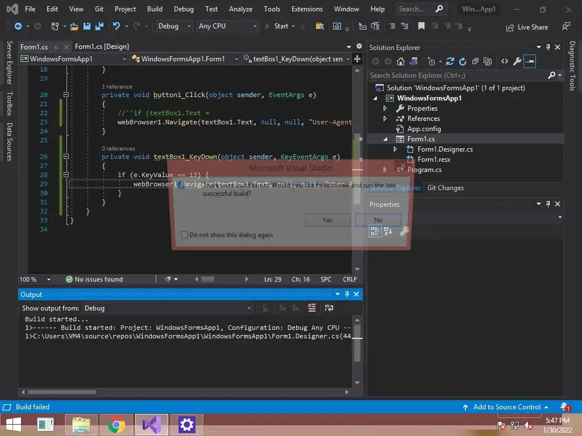Open the Debug configuration dropdown
This screenshot has width=582, height=436.
(174, 26)
